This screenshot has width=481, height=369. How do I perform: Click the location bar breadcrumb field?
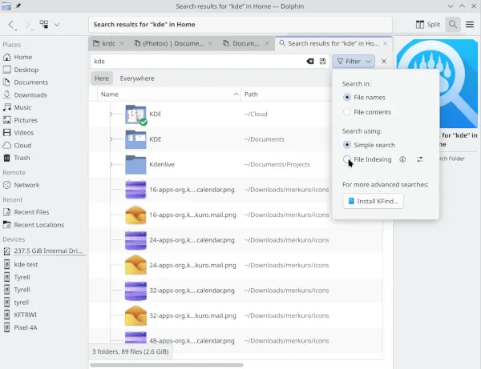click(240, 25)
